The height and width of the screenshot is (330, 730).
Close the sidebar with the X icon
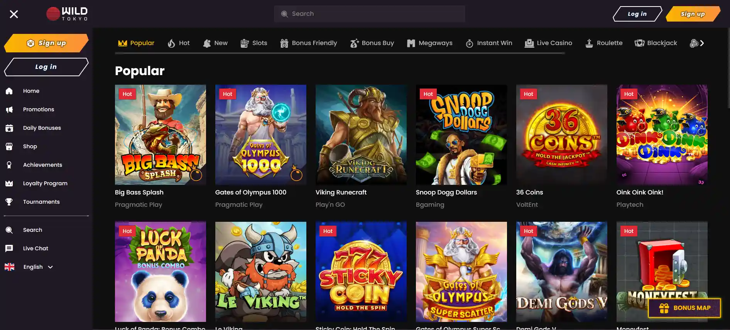(14, 14)
